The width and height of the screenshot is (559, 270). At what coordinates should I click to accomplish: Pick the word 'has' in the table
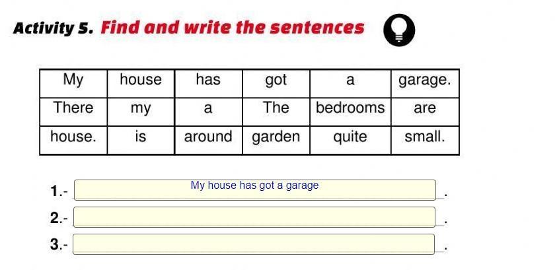click(x=208, y=81)
